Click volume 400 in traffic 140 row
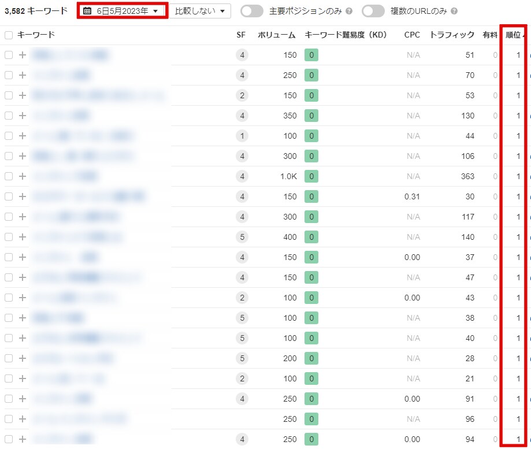 pos(289,237)
